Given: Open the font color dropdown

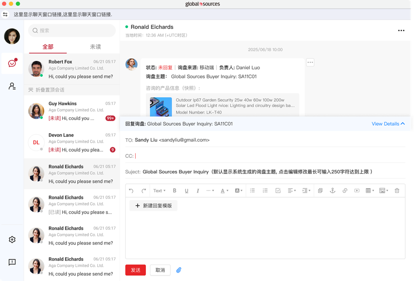Looking at the screenshot, I should 224,190.
